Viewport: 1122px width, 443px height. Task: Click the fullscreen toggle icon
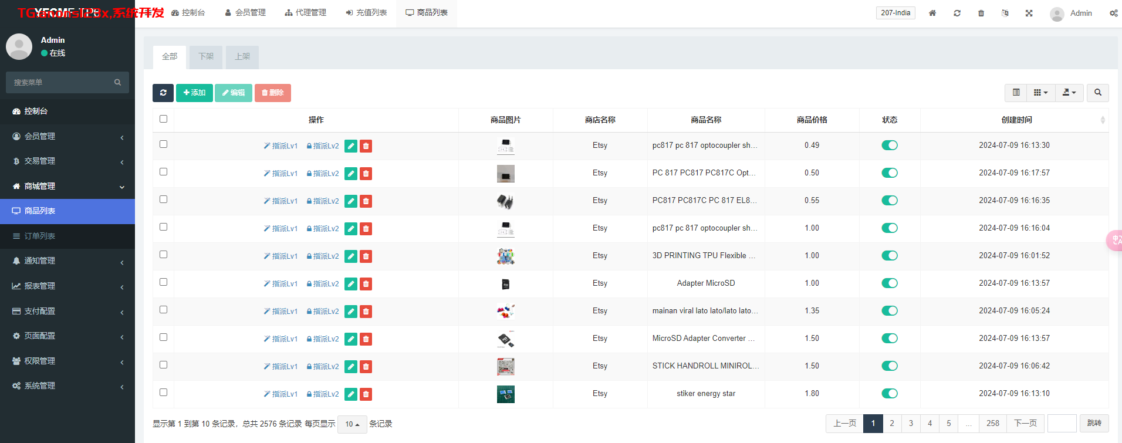(1029, 13)
